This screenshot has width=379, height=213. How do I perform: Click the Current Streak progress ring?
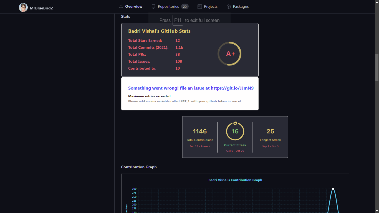pyautogui.click(x=235, y=131)
